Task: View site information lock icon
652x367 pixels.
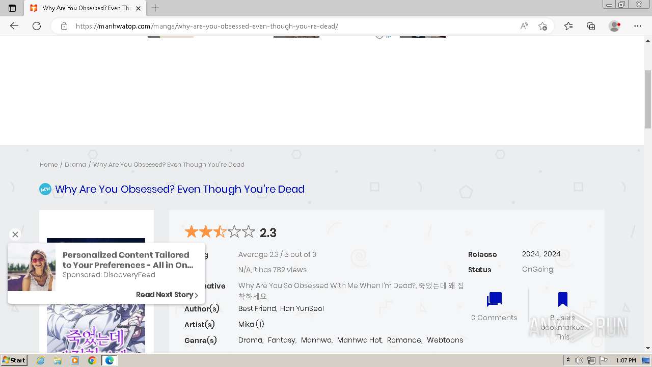Action: 64,26
